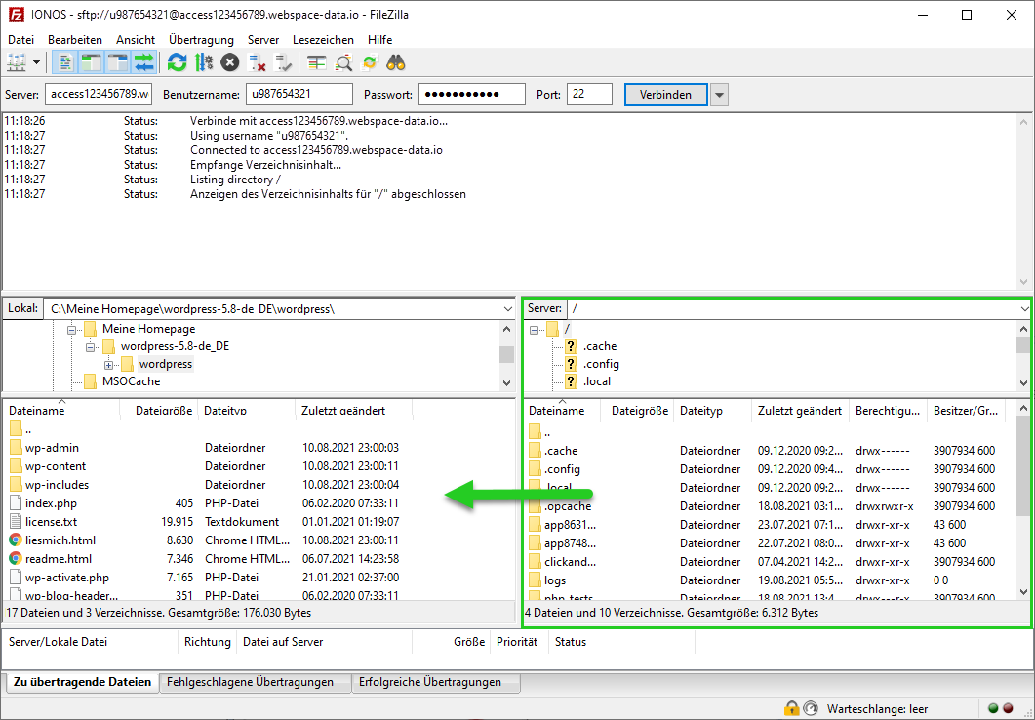The width and height of the screenshot is (1035, 720).
Task: Click the question-mark icon beside .config in tree
Action: pos(572,364)
